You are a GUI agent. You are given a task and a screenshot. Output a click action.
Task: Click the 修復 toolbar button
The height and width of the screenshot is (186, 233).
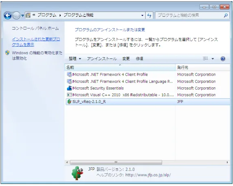[139, 58]
